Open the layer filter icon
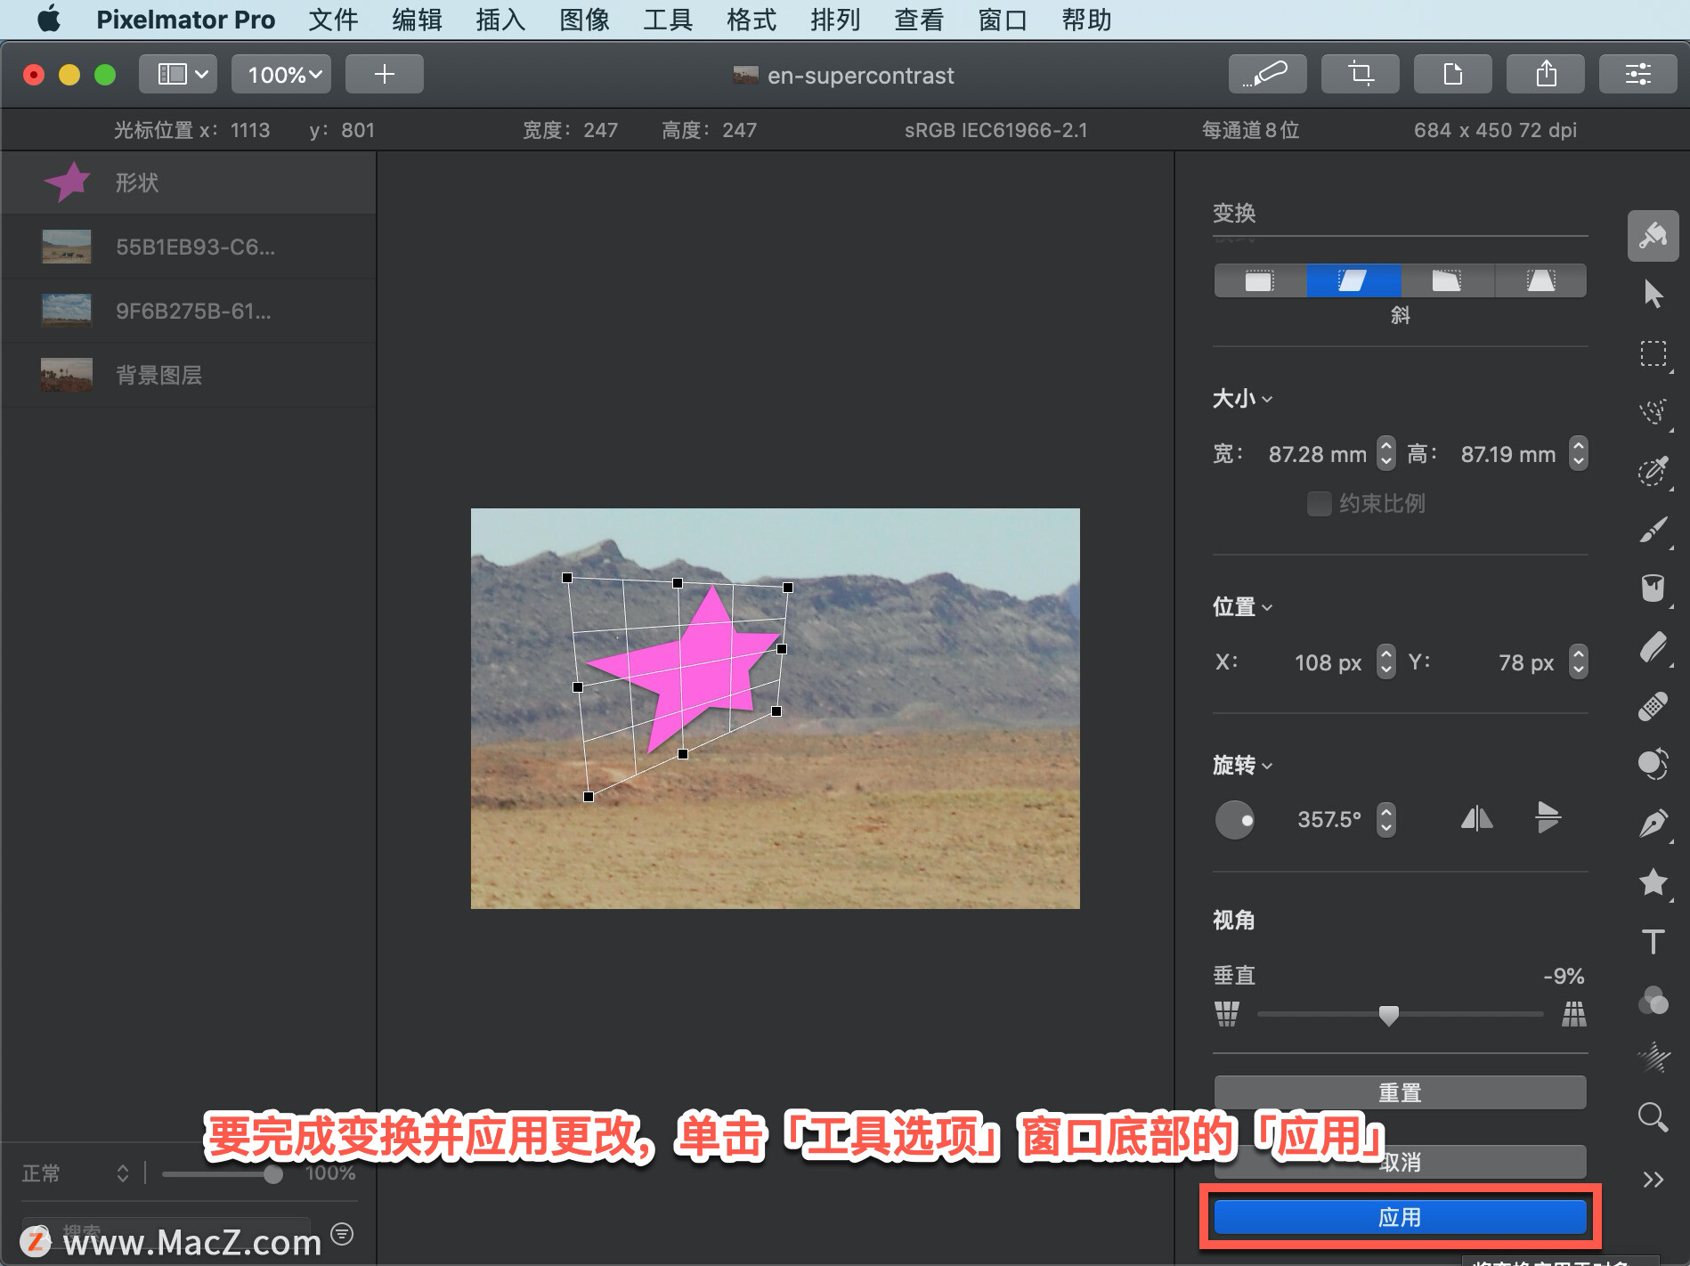Image resolution: width=1690 pixels, height=1266 pixels. [342, 1234]
